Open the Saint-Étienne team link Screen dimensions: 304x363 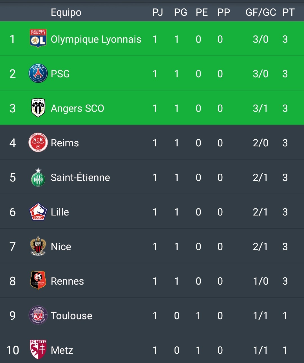point(80,177)
